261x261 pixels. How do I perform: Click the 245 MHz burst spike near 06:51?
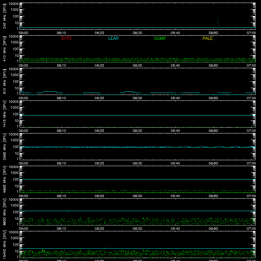[218, 23]
